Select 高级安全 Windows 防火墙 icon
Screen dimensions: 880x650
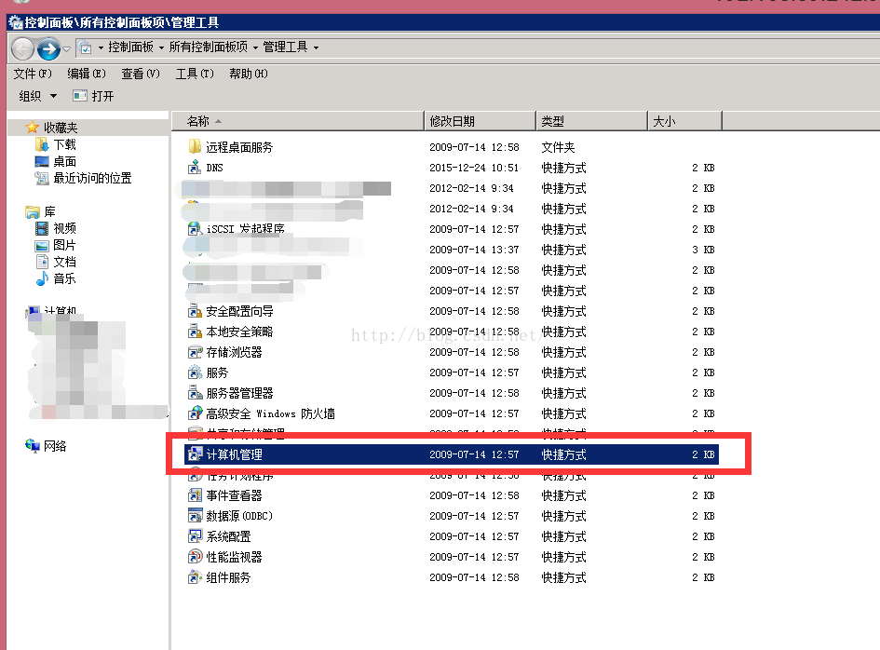(195, 413)
